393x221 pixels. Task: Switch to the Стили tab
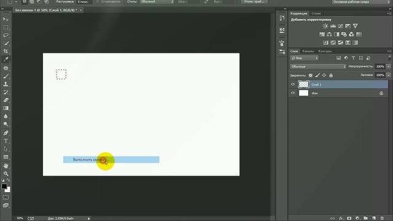[x=316, y=14]
